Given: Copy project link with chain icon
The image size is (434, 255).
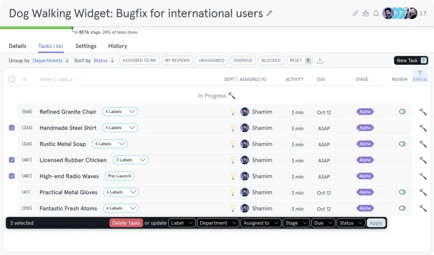Looking at the screenshot, I should point(355,13).
